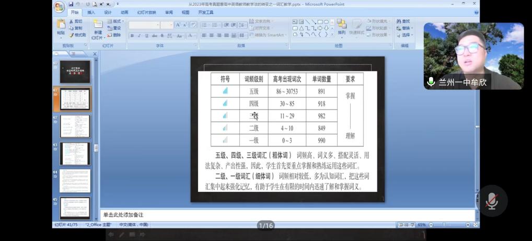
Task: Click the Office button logo
Action: tap(60, 6)
